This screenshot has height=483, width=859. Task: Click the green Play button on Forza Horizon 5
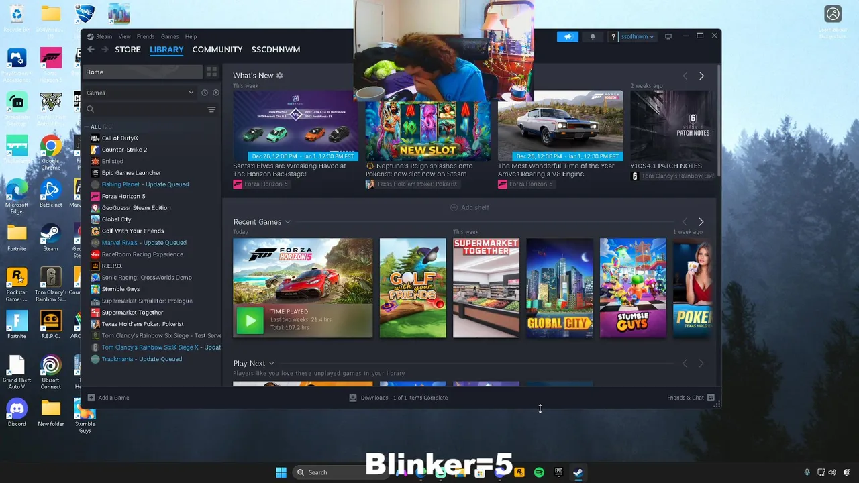[x=250, y=321]
